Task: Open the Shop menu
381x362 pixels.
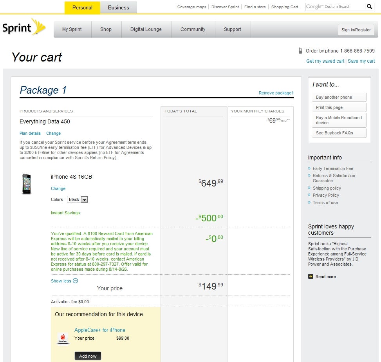Action: pos(106,29)
